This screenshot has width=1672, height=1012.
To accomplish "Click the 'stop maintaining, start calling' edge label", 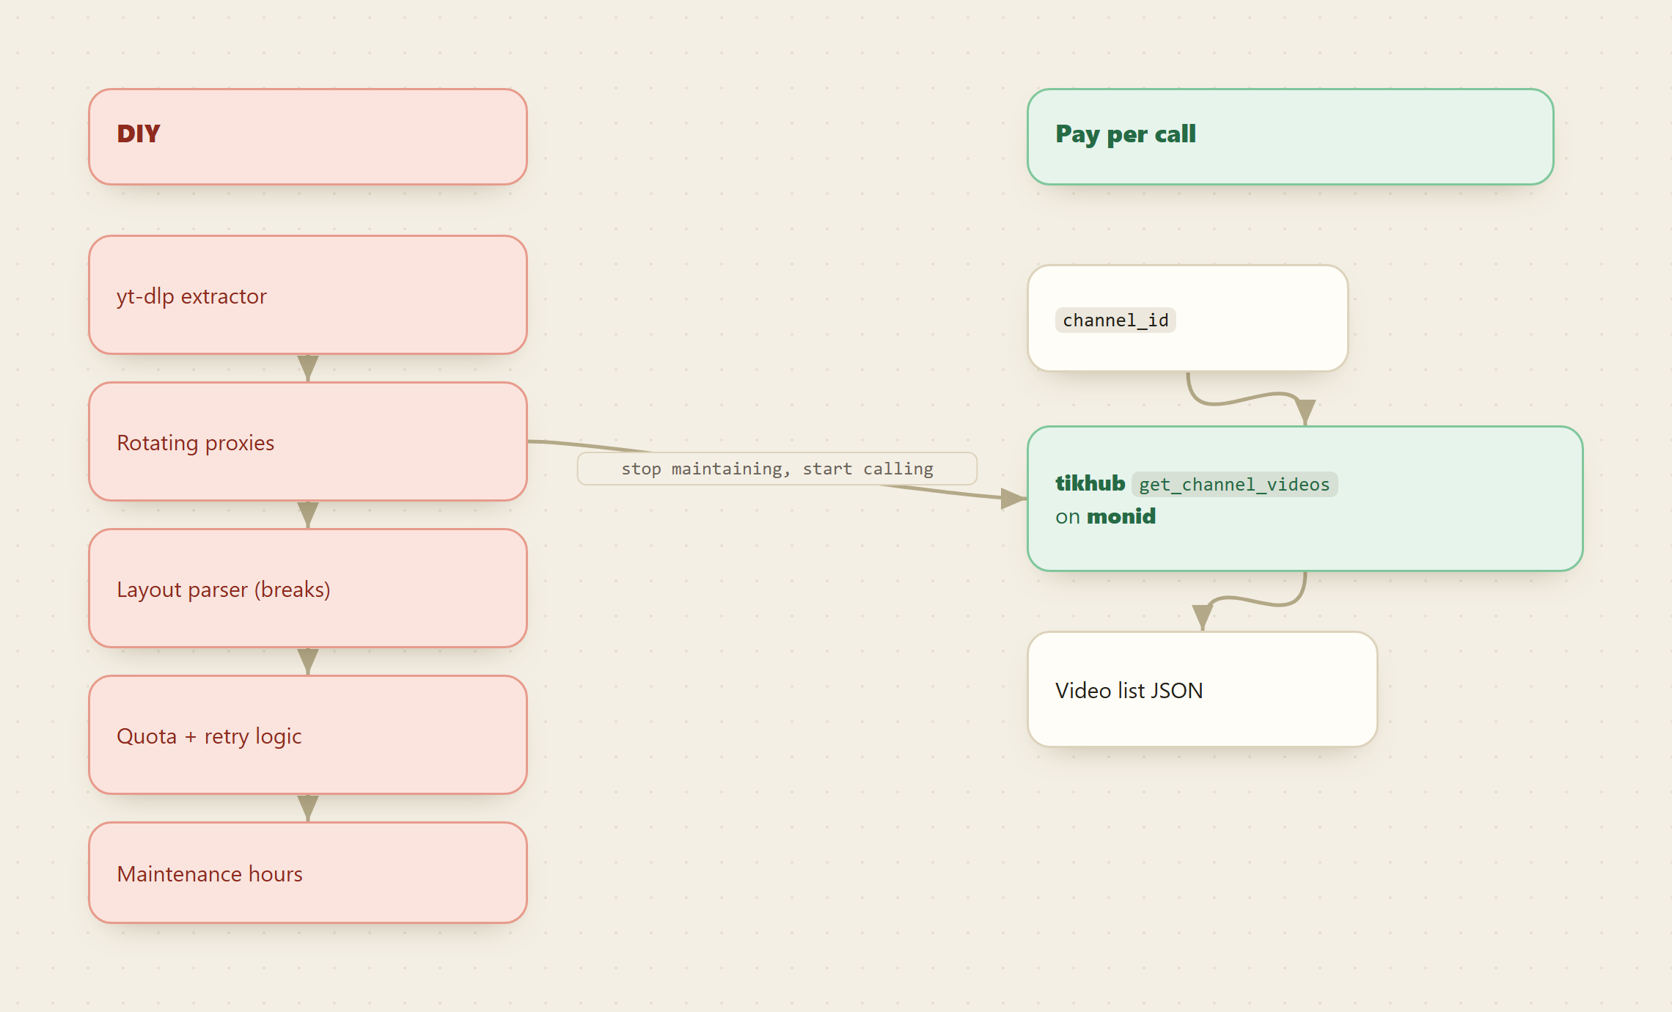I will [x=777, y=469].
